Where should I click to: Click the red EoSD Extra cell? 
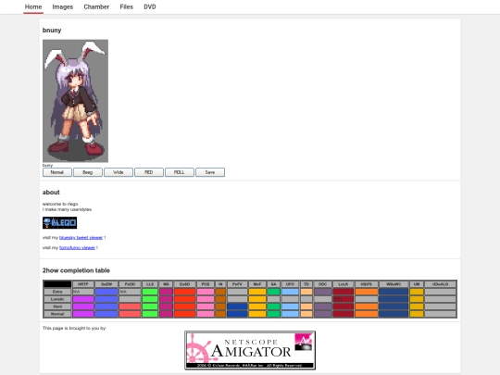[x=184, y=292]
